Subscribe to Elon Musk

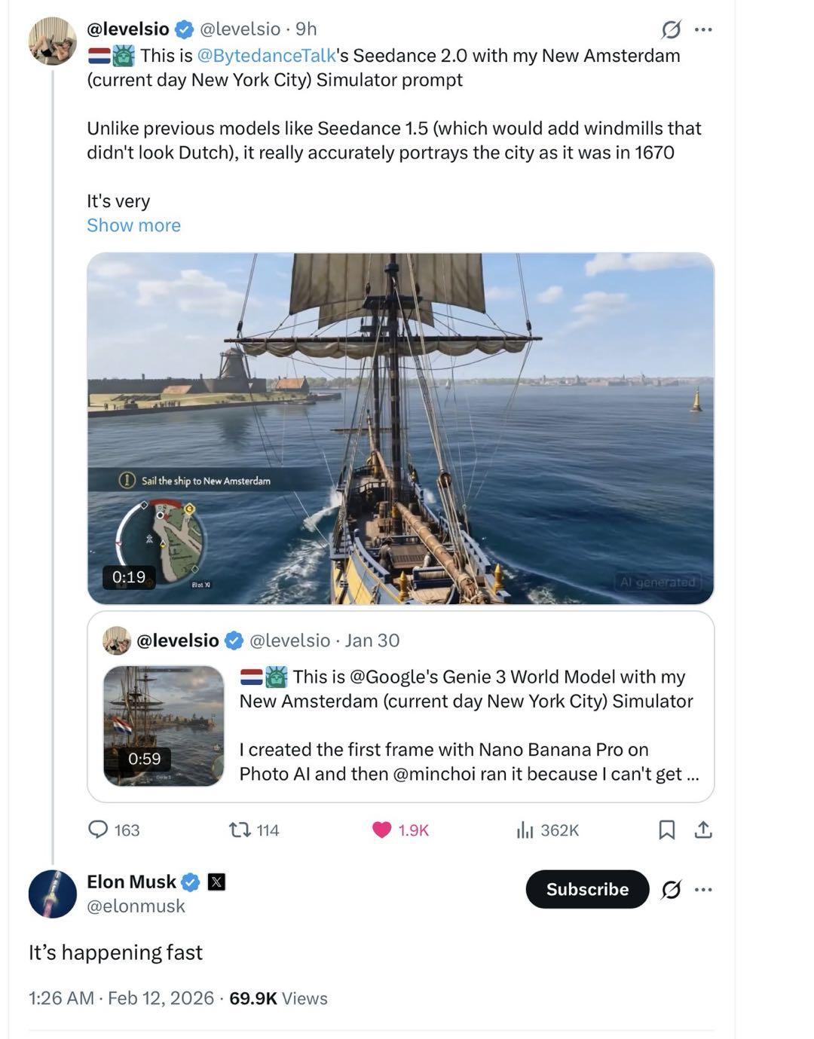pyautogui.click(x=587, y=890)
